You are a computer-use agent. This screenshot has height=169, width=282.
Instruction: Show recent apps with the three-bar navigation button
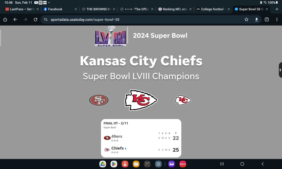click(x=222, y=164)
